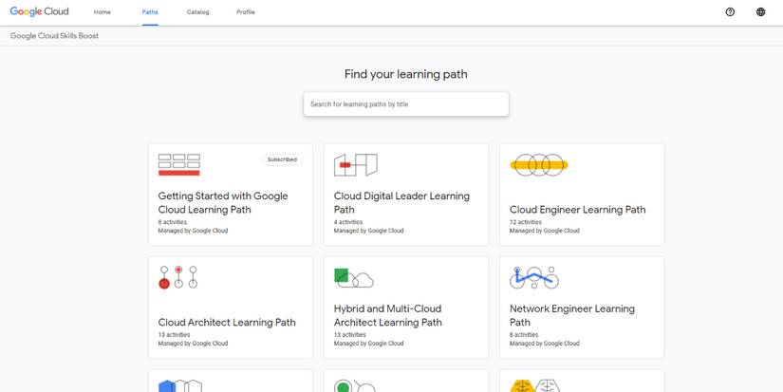Switch to the Profile tab

click(x=246, y=12)
